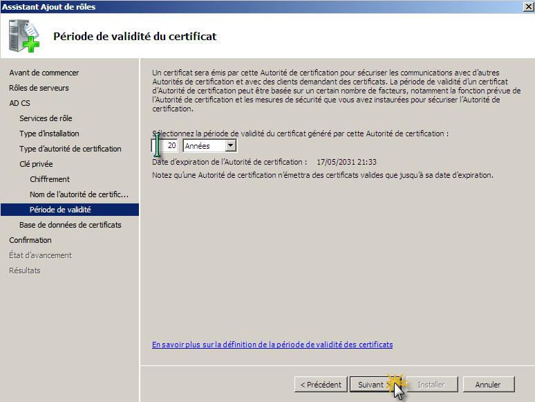Click the validity period number field showing 20
This screenshot has width=535, height=402.
165,146
